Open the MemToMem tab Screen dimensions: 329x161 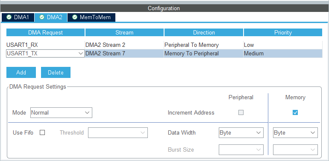point(91,17)
